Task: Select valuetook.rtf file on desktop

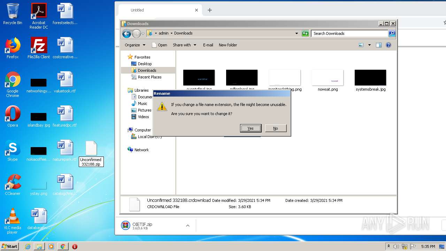Action: click(65, 82)
